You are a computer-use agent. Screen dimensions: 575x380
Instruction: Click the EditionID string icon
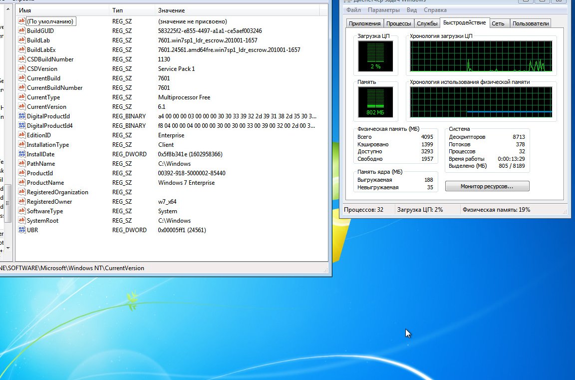click(21, 135)
